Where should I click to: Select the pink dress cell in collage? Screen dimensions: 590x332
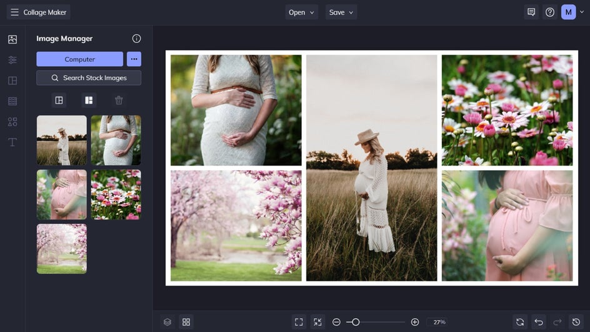(507, 226)
